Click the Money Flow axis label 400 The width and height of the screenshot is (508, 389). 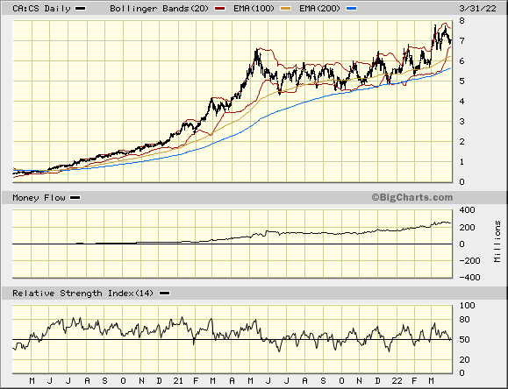467,210
